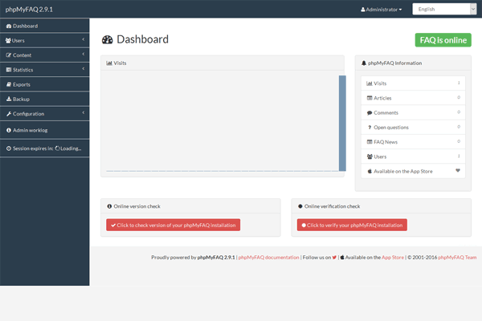Select the Visits row in information list
Viewport: 482px width, 321px height.
[413, 83]
